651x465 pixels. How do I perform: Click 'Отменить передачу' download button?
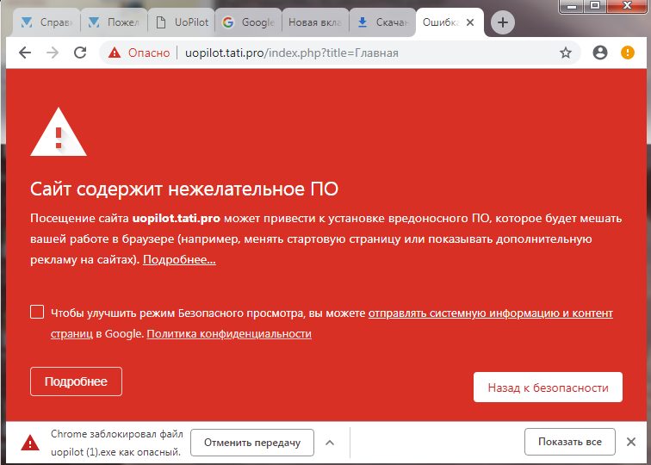click(x=252, y=443)
